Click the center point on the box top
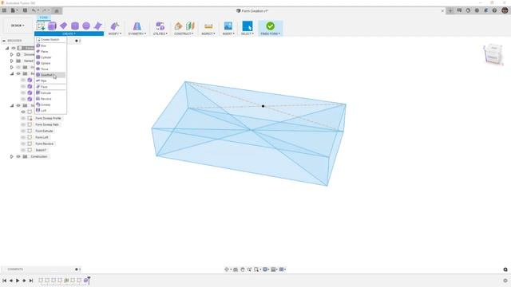The height and width of the screenshot is (287, 511). click(263, 106)
